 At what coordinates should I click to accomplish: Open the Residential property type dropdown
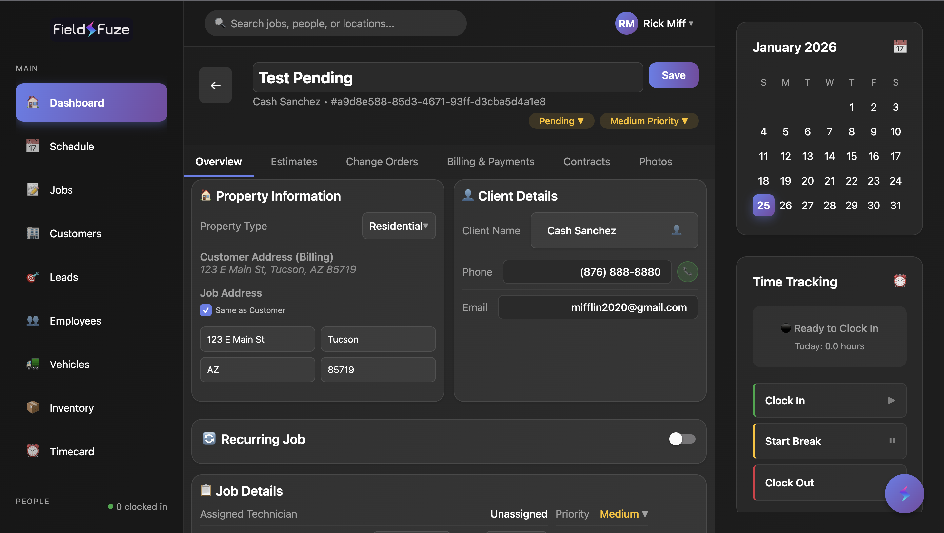tap(398, 226)
